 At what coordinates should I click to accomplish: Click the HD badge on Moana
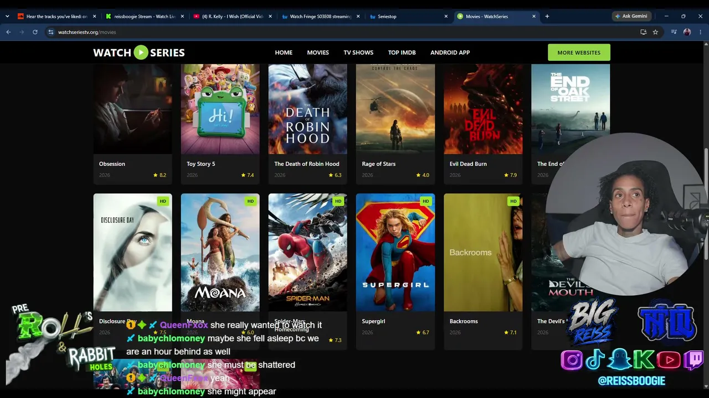point(250,201)
